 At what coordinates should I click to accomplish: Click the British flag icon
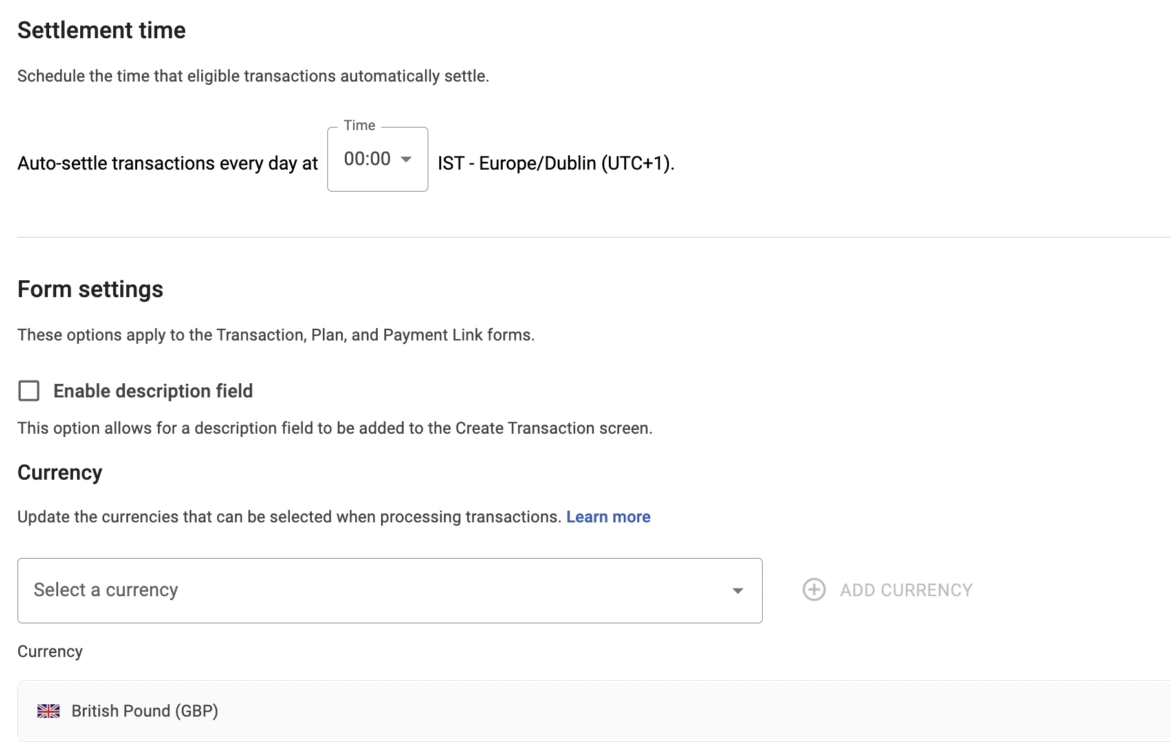click(x=49, y=711)
